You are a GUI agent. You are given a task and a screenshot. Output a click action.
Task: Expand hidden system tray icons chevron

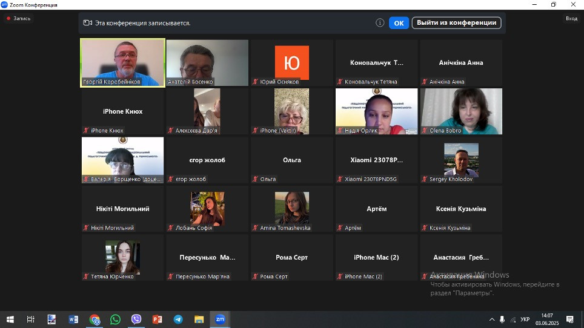pyautogui.click(x=492, y=320)
